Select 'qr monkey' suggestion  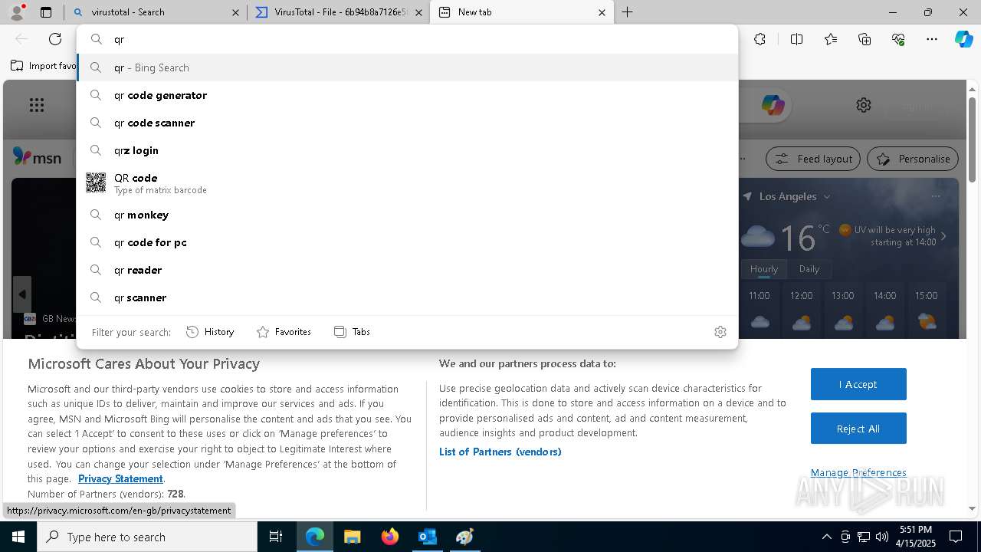tap(407, 215)
